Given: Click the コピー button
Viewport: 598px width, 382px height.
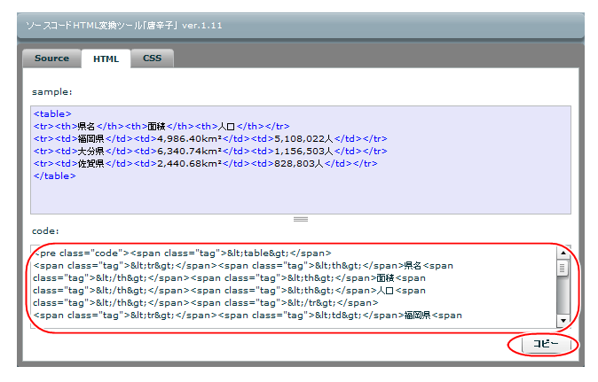Looking at the screenshot, I should tap(546, 344).
